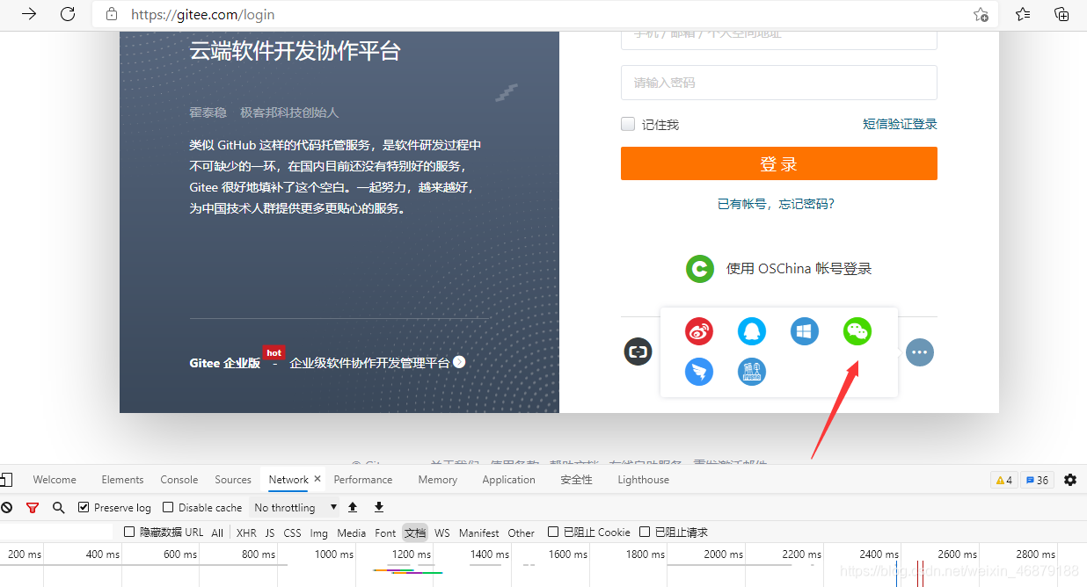Uncheck Preserve log checkbox
Viewport: 1087px width, 587px height.
click(x=84, y=507)
